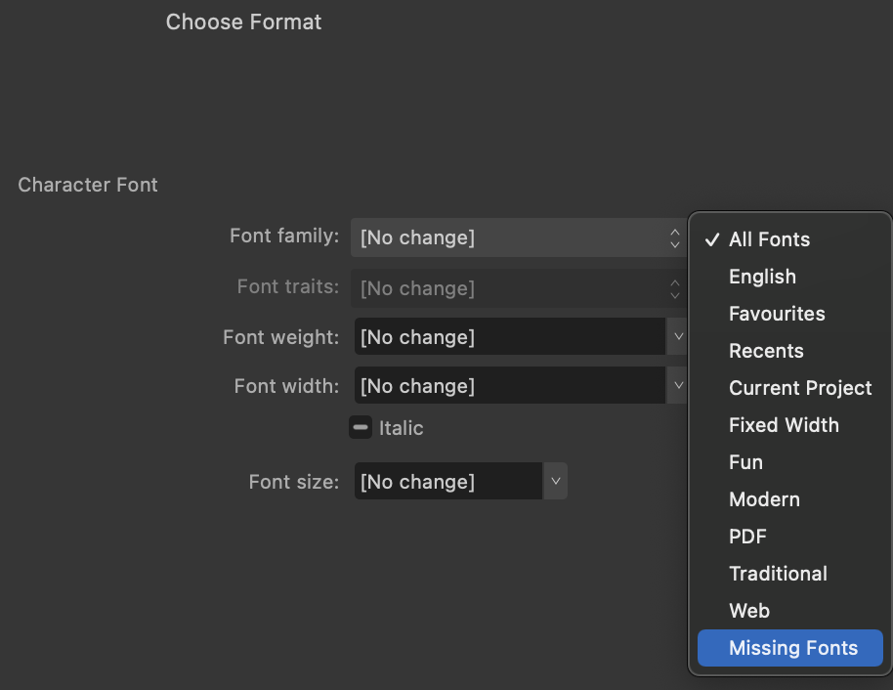This screenshot has height=690, width=893.
Task: Select the Favourites collection
Action: [x=777, y=314]
